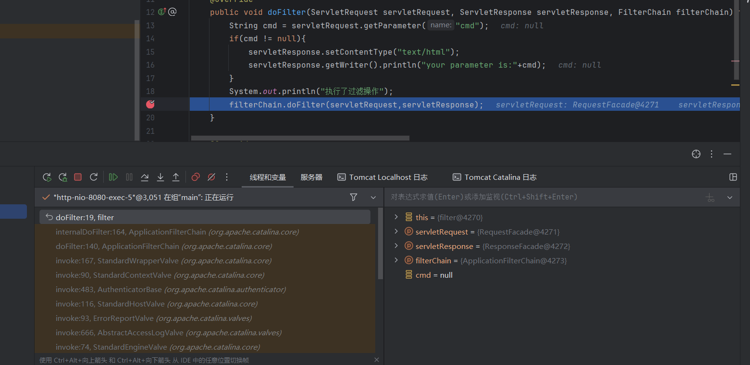Image resolution: width=750 pixels, height=365 pixels.
Task: Click the Rerun server icon
Action: coord(47,177)
